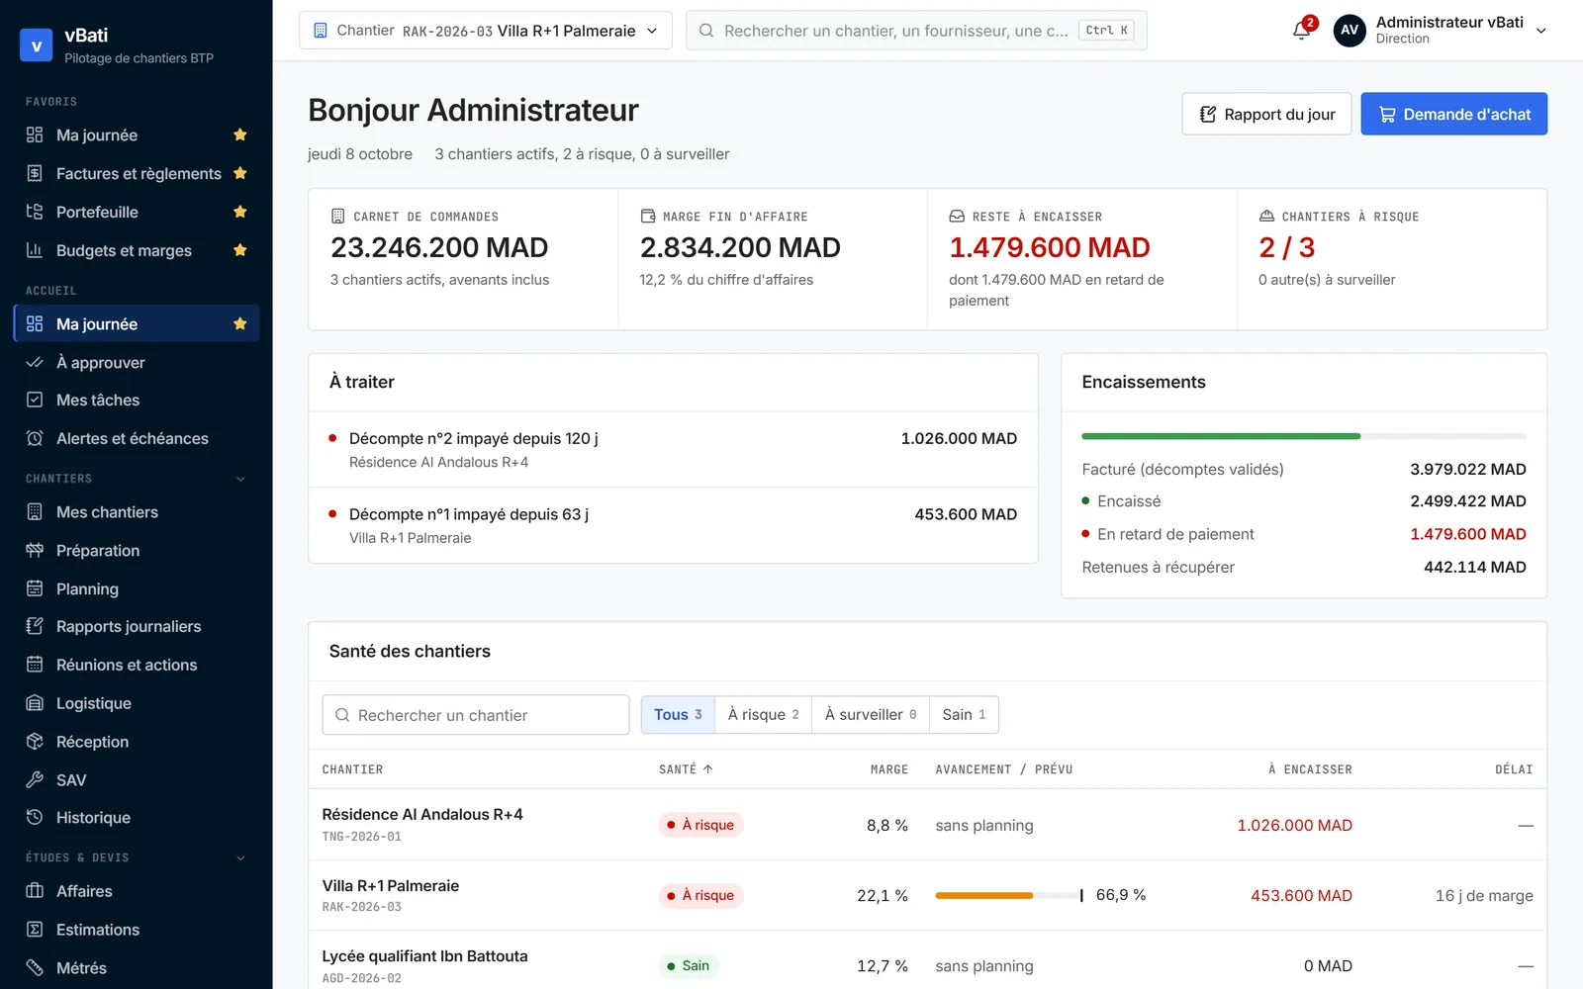Unstar Portefeuille from favorites
This screenshot has height=989, width=1583.
[x=239, y=212]
